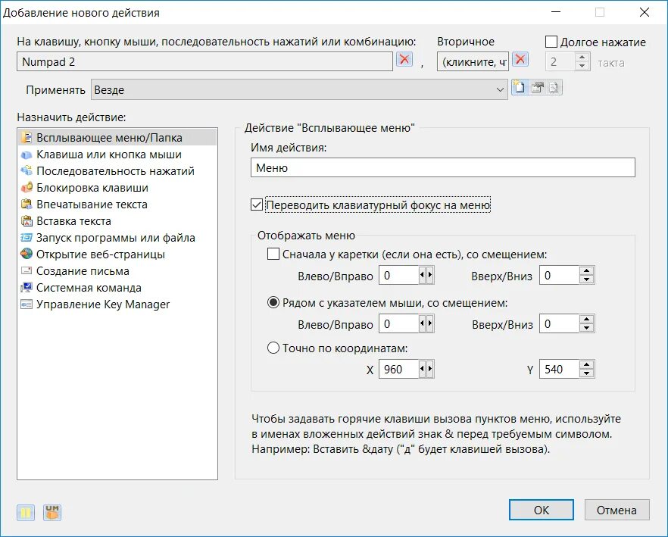The image size is (668, 537).
Task: Increase mouse pointer Вверх/Вниз offset
Action: pos(587,319)
